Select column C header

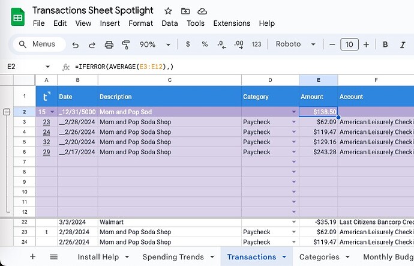170,80
